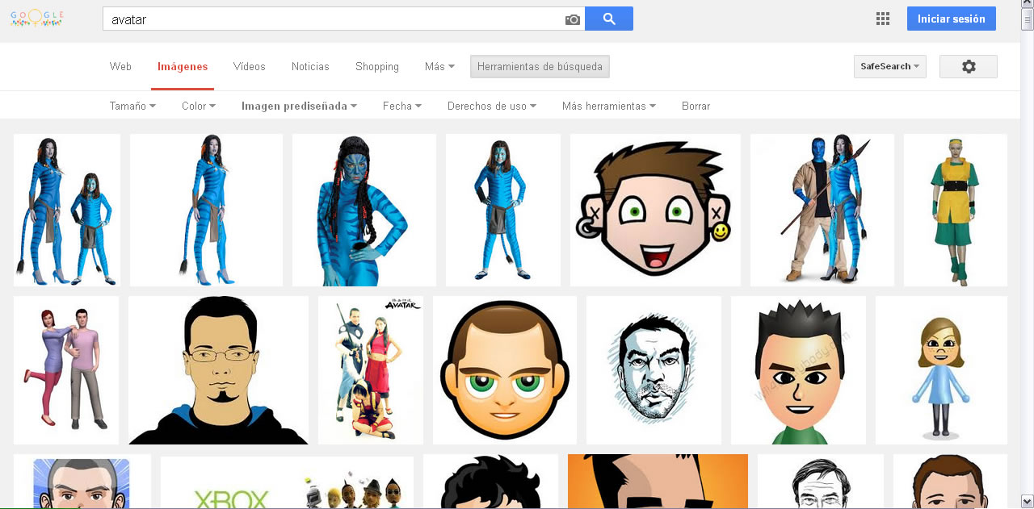
Task: Open the settings gear icon
Action: [x=968, y=67]
